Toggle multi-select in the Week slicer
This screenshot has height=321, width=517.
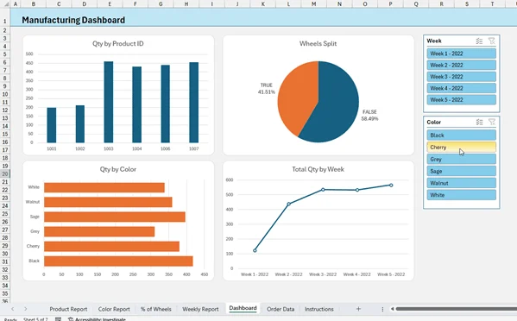pyautogui.click(x=479, y=41)
